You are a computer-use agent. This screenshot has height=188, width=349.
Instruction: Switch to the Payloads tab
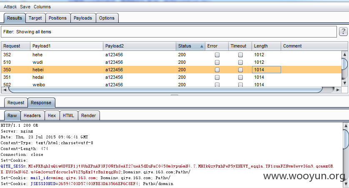click(x=83, y=18)
